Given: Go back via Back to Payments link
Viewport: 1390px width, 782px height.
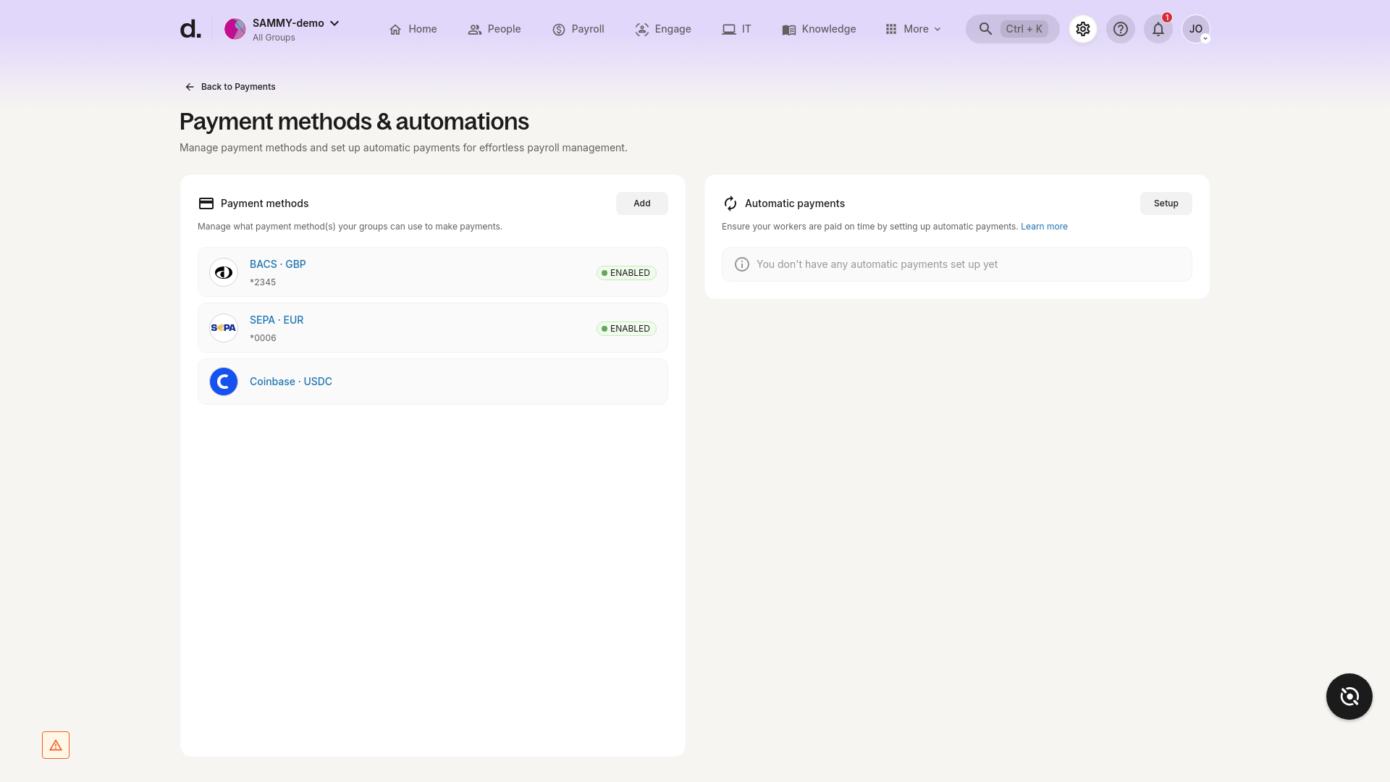Looking at the screenshot, I should [x=230, y=87].
